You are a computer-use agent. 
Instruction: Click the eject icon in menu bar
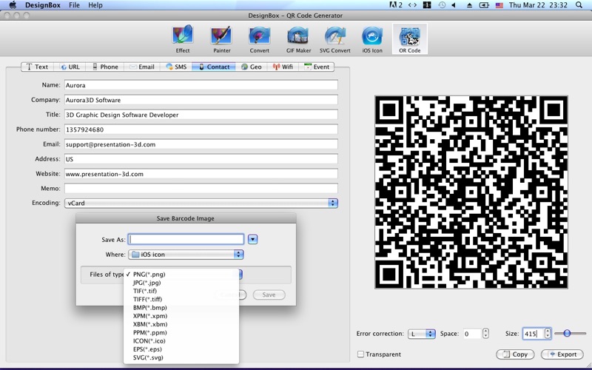point(469,5)
